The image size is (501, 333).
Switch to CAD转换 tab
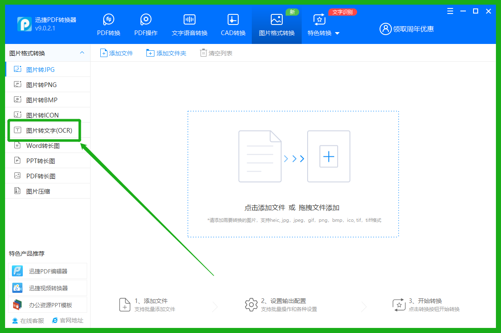pyautogui.click(x=233, y=25)
